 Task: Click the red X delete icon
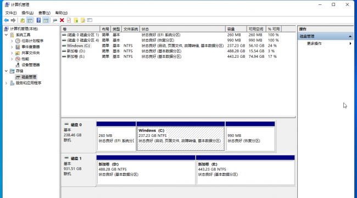[x=62, y=20]
